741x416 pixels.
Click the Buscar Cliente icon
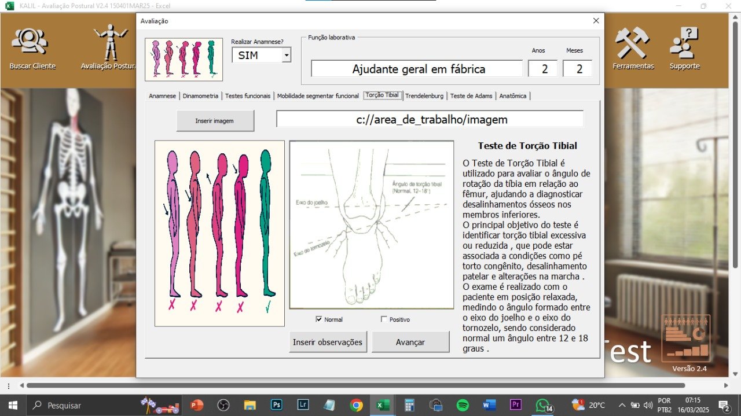coord(32,43)
